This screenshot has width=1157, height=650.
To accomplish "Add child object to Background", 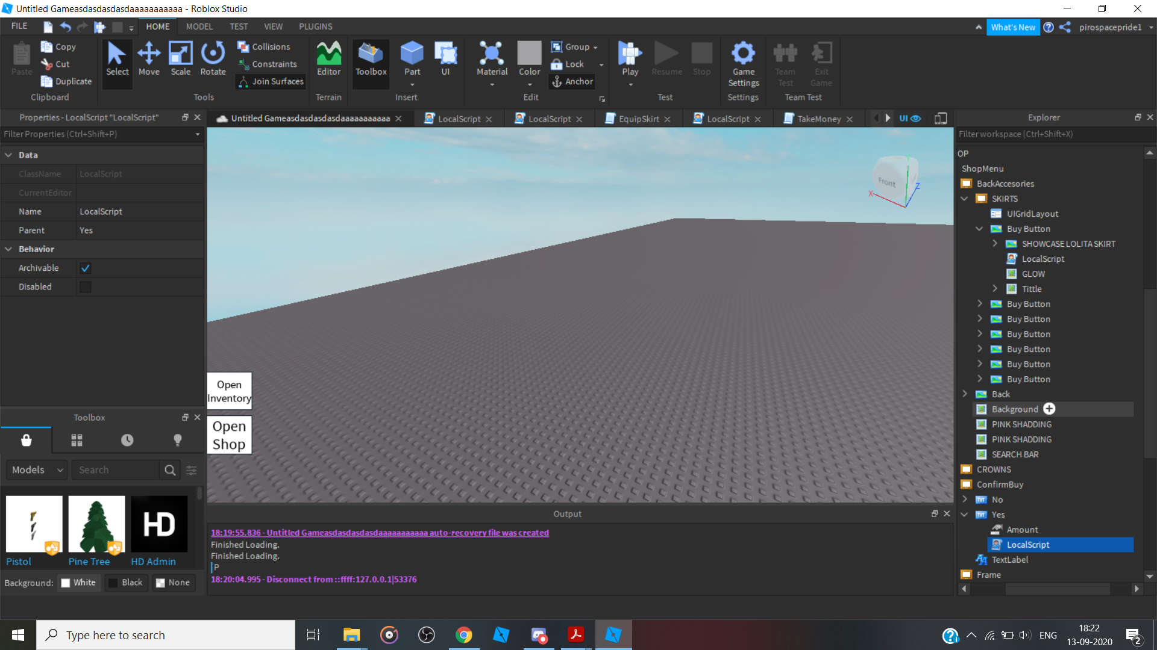I will point(1049,409).
